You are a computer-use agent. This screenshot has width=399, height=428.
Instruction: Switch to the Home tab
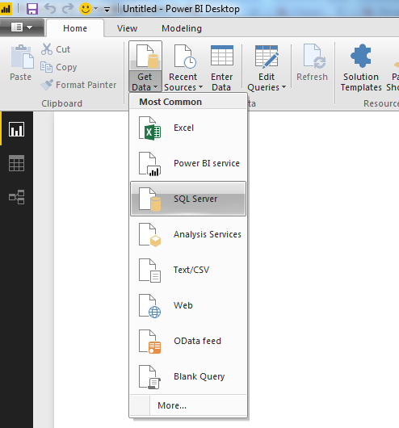point(75,28)
